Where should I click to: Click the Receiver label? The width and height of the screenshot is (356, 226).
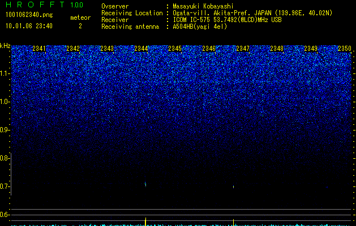(115, 20)
